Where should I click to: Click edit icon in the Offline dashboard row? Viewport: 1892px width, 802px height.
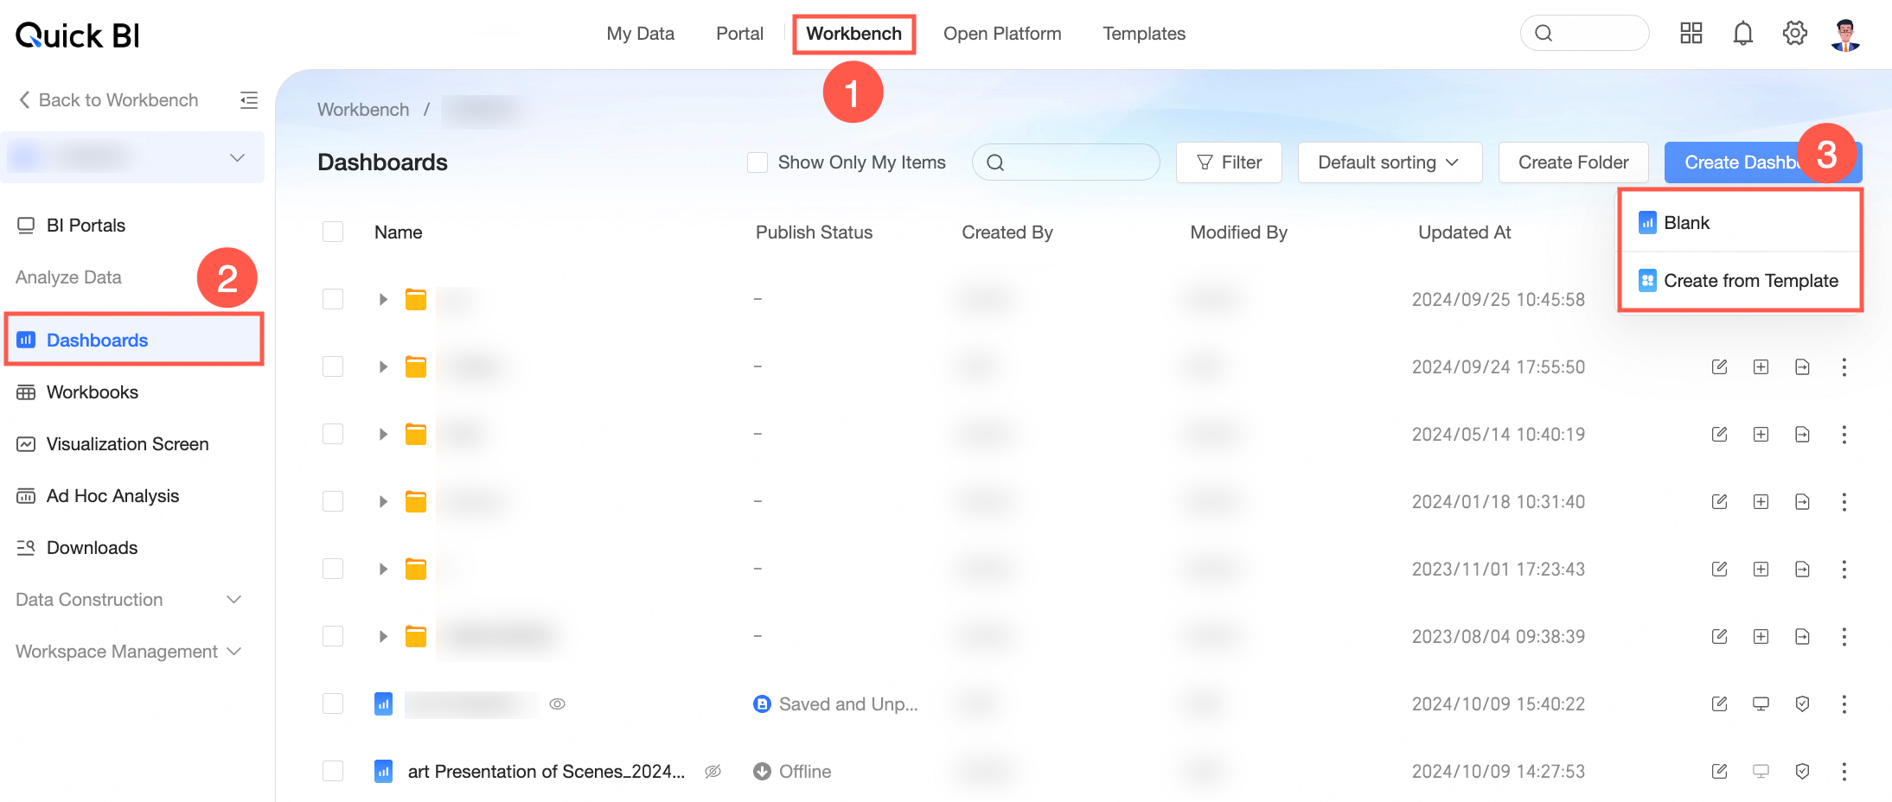1719,771
